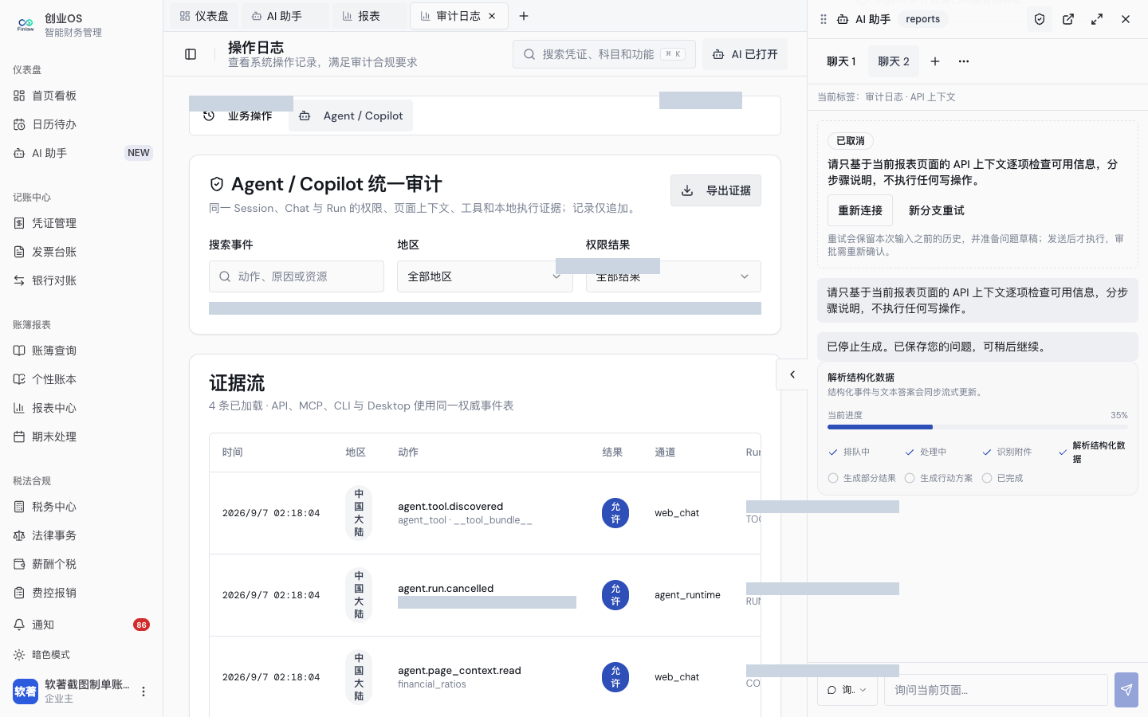This screenshot has height=717, width=1148.
Task: Open 报表中心
Action: 81,408
